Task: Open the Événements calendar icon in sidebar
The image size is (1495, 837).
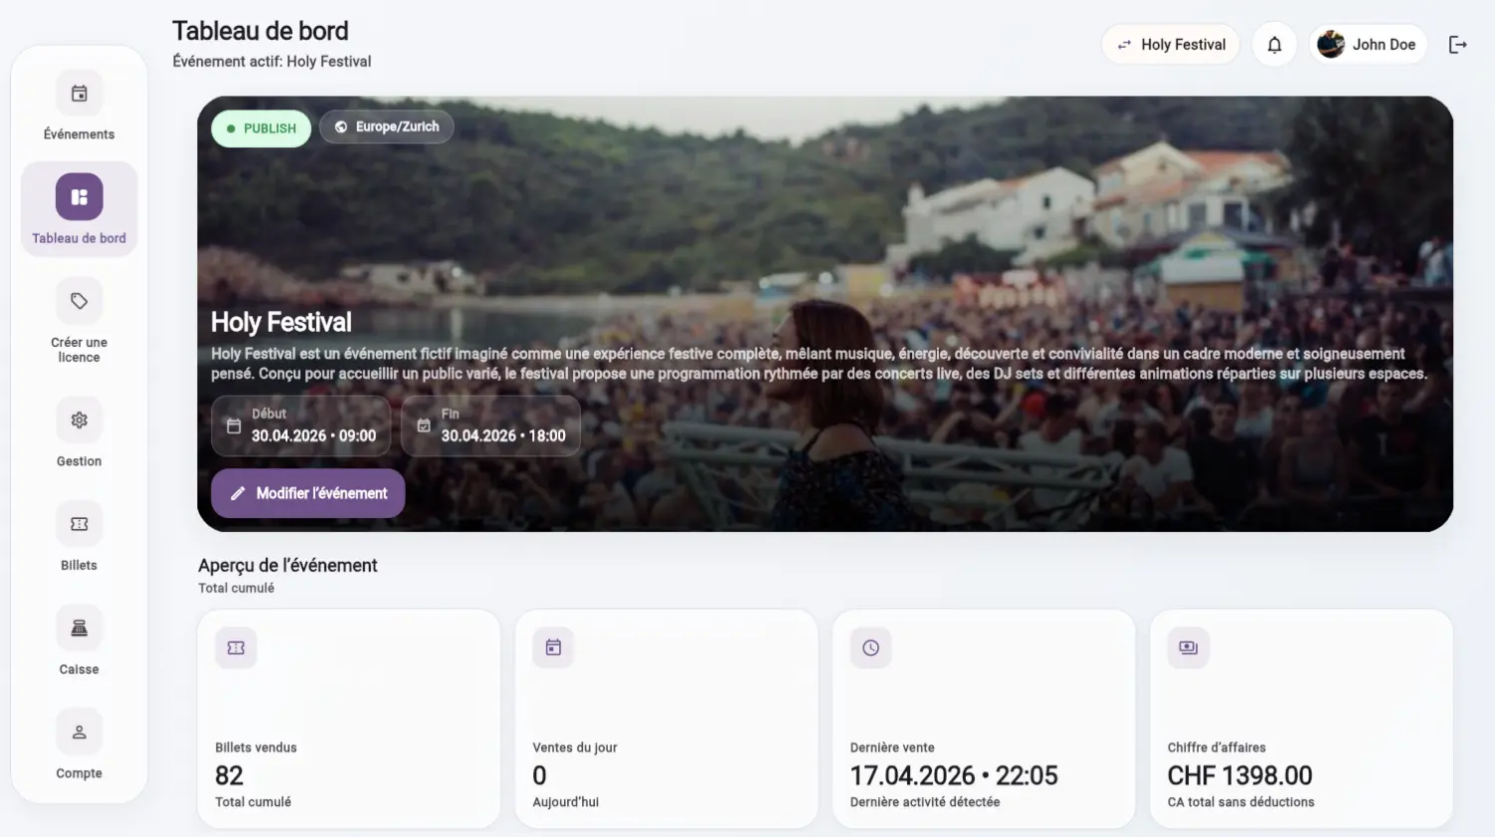Action: [79, 94]
